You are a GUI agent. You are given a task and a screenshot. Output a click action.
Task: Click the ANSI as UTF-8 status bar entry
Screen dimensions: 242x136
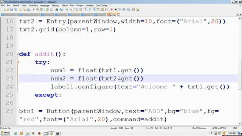click(x=219, y=128)
